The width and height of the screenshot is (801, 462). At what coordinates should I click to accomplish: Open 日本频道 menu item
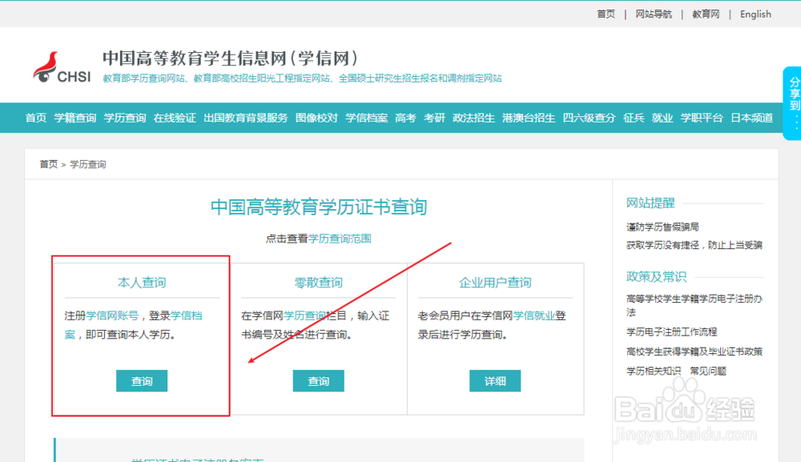tap(751, 118)
